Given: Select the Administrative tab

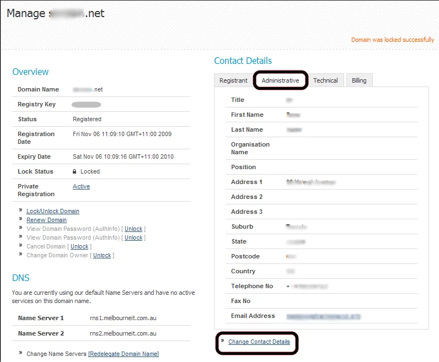Looking at the screenshot, I should (280, 80).
